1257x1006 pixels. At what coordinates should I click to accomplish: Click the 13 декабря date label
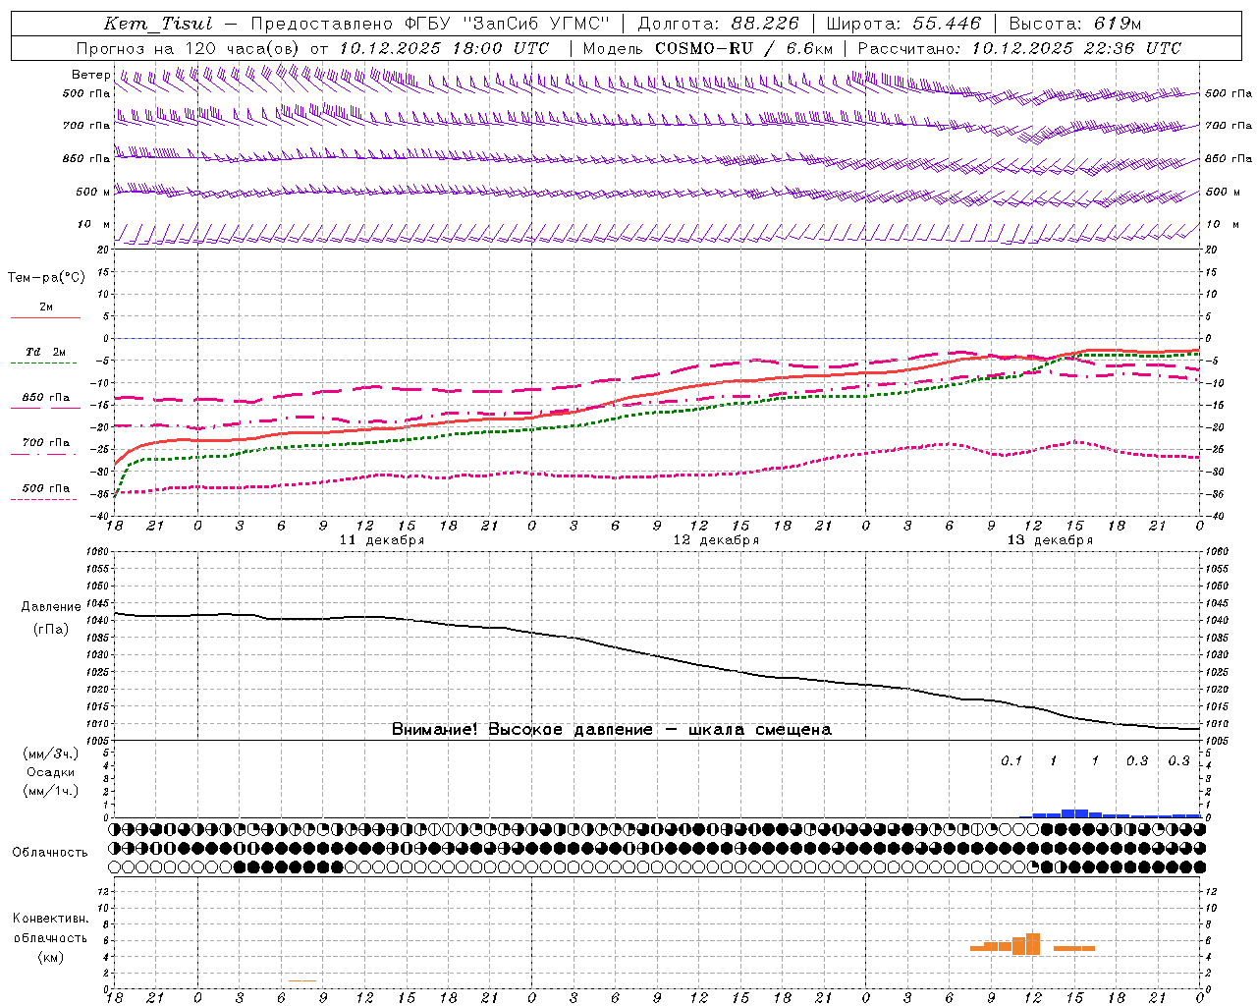click(1050, 540)
